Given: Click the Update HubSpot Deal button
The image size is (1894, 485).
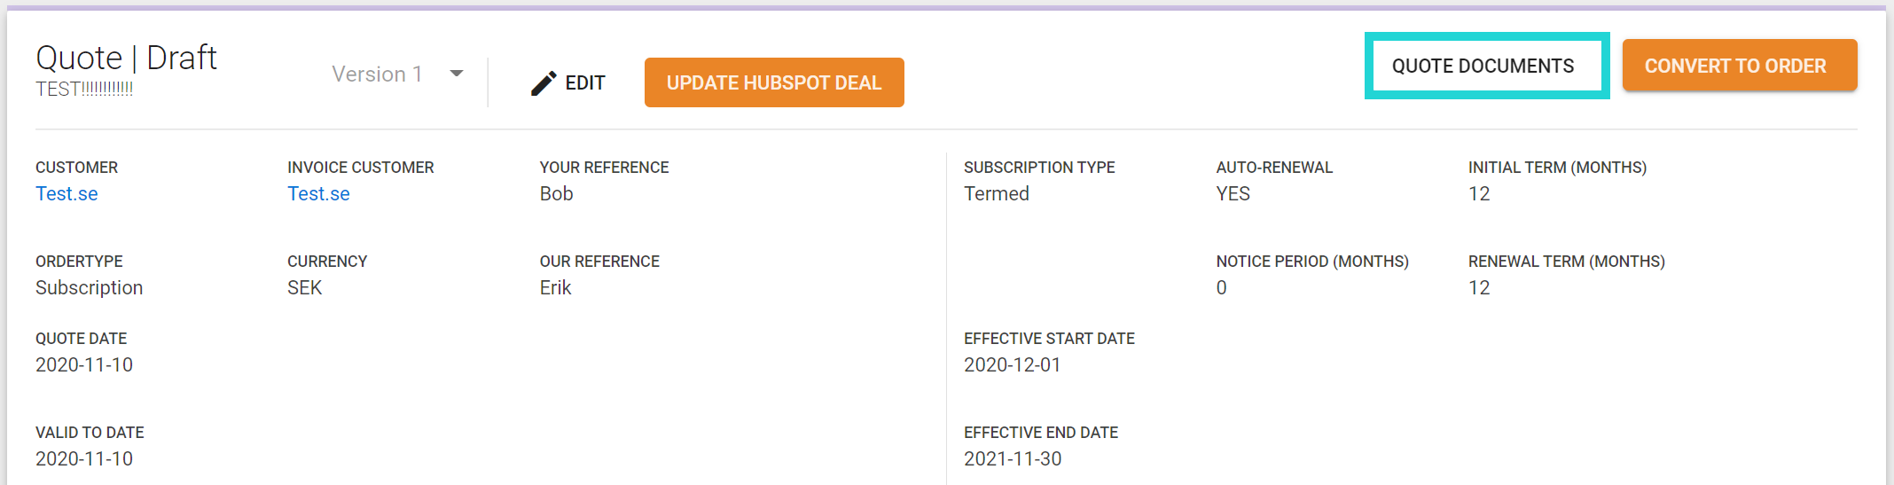Looking at the screenshot, I should [x=774, y=82].
